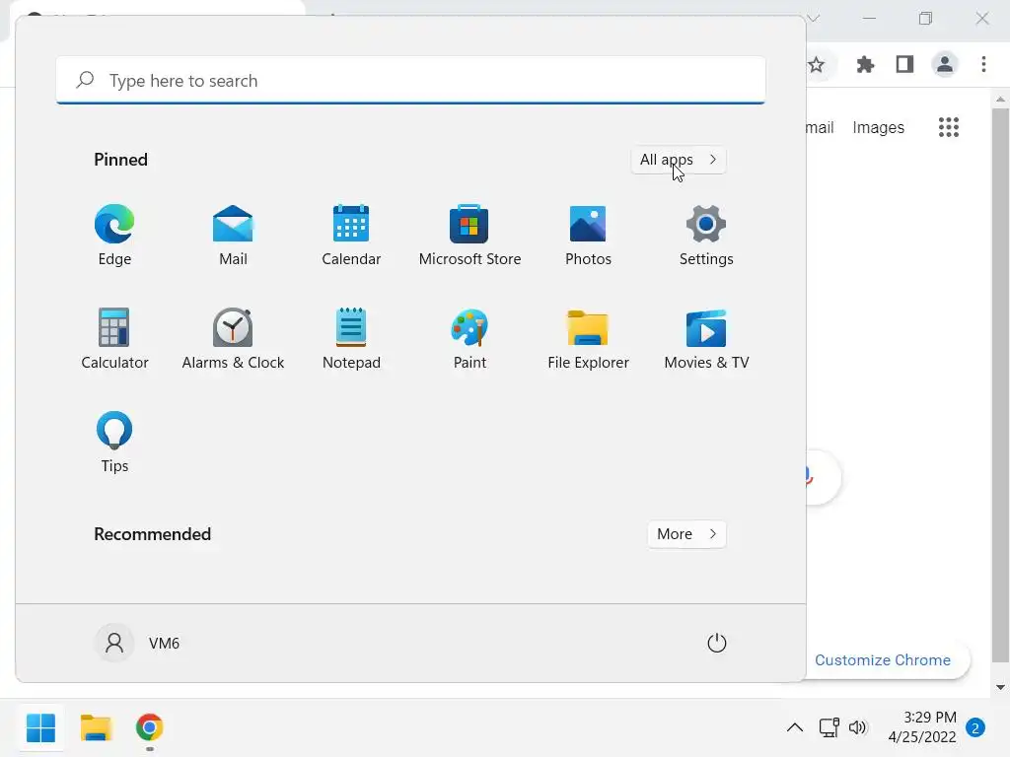Screen dimensions: 1010x757
Task: Open the Images link in Chrome
Action: point(878,127)
